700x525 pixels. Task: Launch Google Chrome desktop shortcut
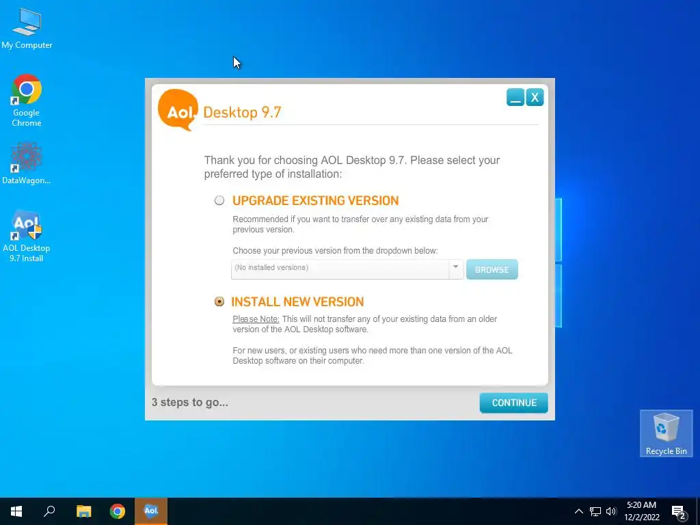[27, 100]
